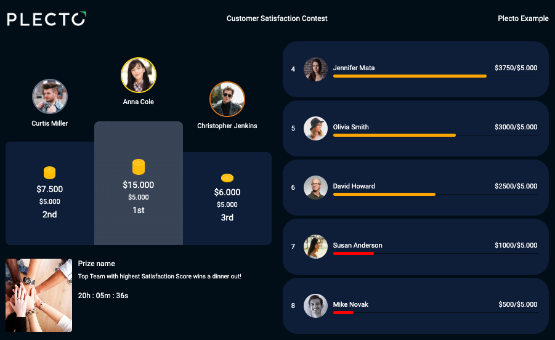Click the coin icon above $7.500
The width and height of the screenshot is (555, 340).
[x=49, y=172]
